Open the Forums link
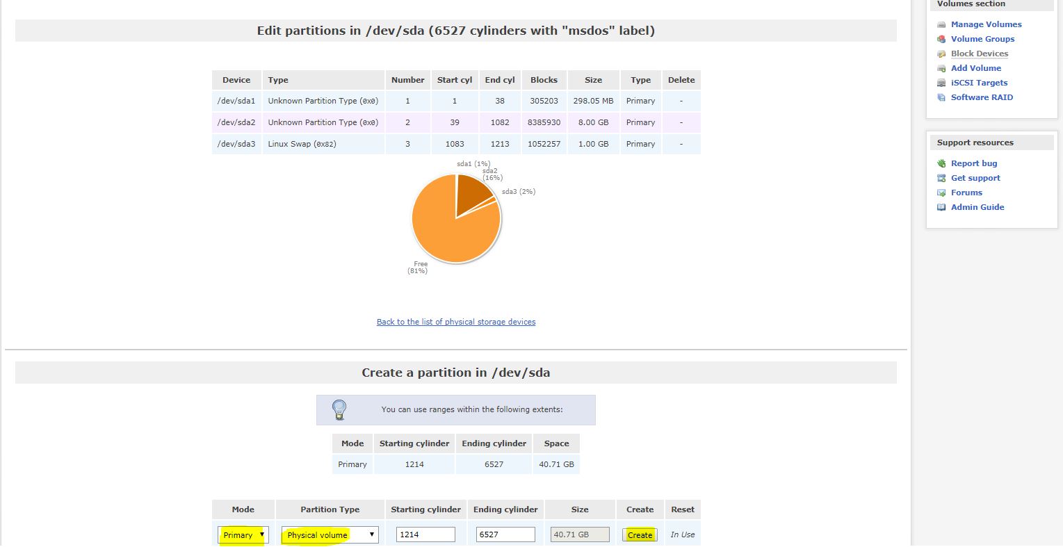 966,193
